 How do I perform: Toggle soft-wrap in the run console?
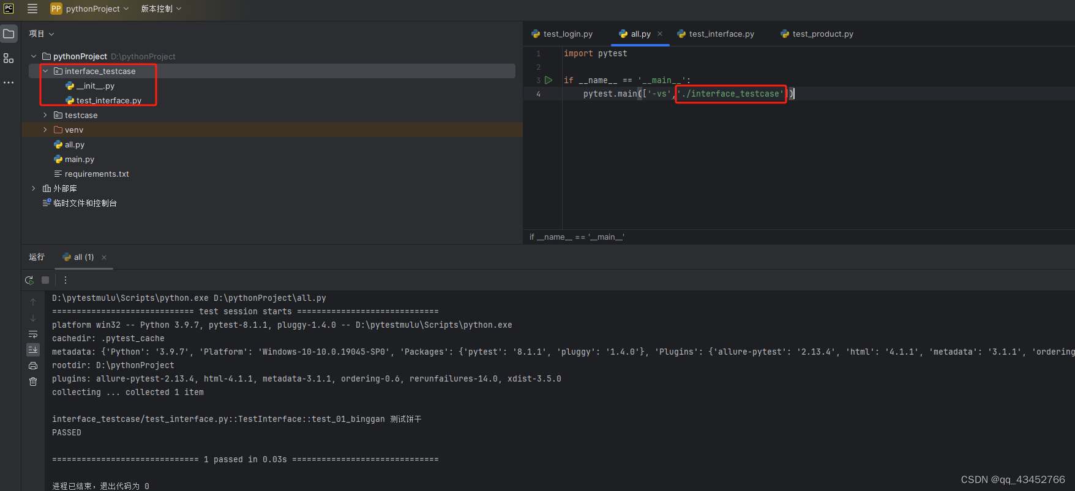tap(33, 334)
